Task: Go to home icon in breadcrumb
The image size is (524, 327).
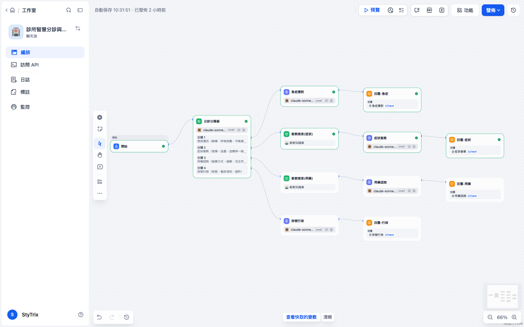Action: (x=12, y=10)
